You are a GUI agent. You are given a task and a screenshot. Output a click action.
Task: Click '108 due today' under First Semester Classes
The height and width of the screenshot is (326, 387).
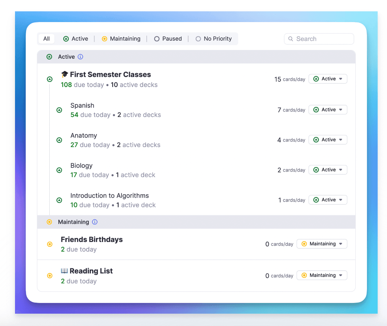(82, 85)
